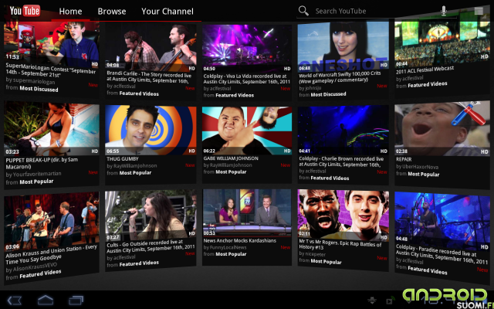Open SuperMarioLogan Contest video thumbnail

pos(52,42)
